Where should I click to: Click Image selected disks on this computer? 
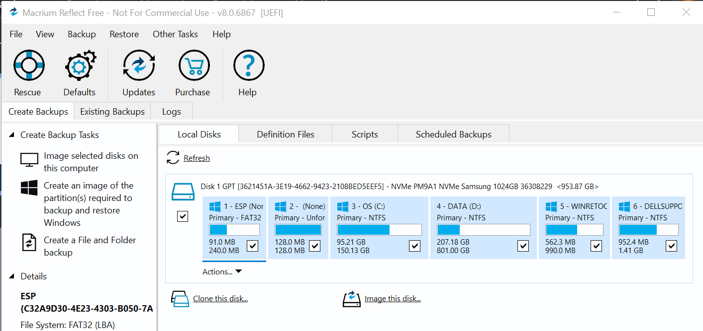(91, 162)
